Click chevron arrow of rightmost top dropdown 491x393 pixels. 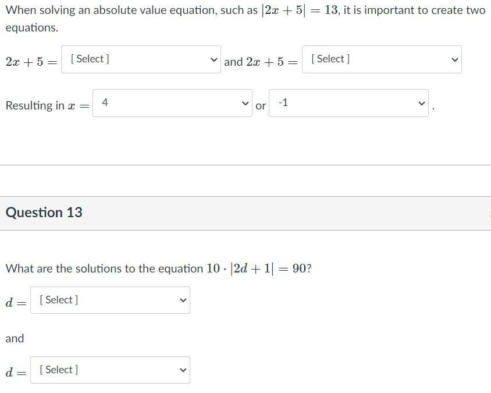pyautogui.click(x=455, y=60)
